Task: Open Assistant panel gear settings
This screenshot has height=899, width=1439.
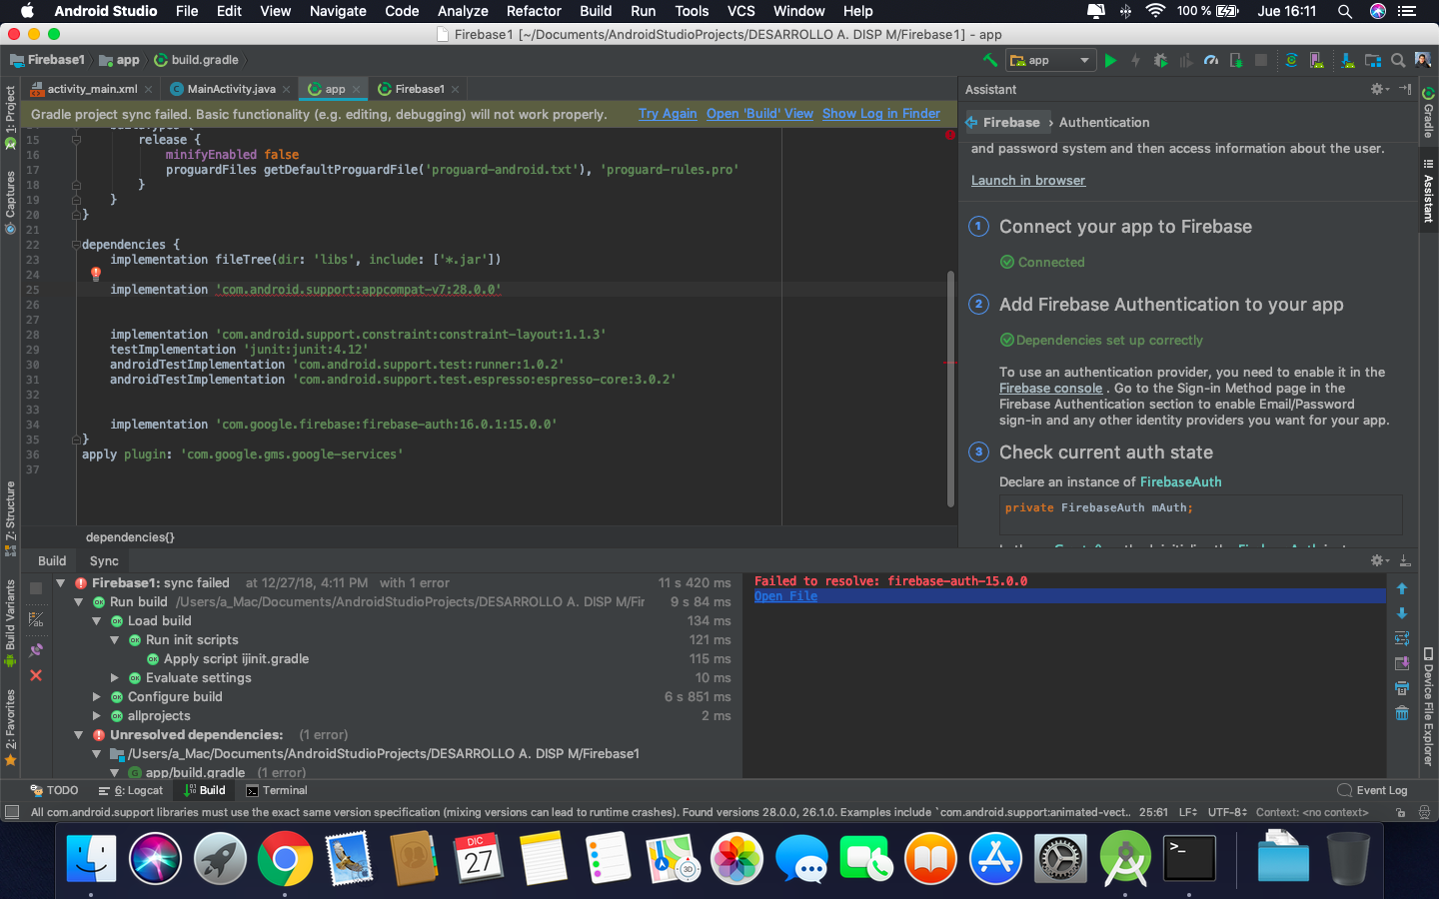Action: coord(1379,89)
